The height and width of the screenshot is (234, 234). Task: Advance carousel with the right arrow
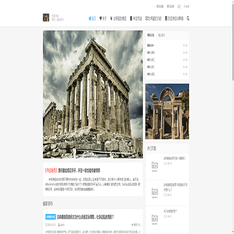pyautogui.click(x=140, y=94)
